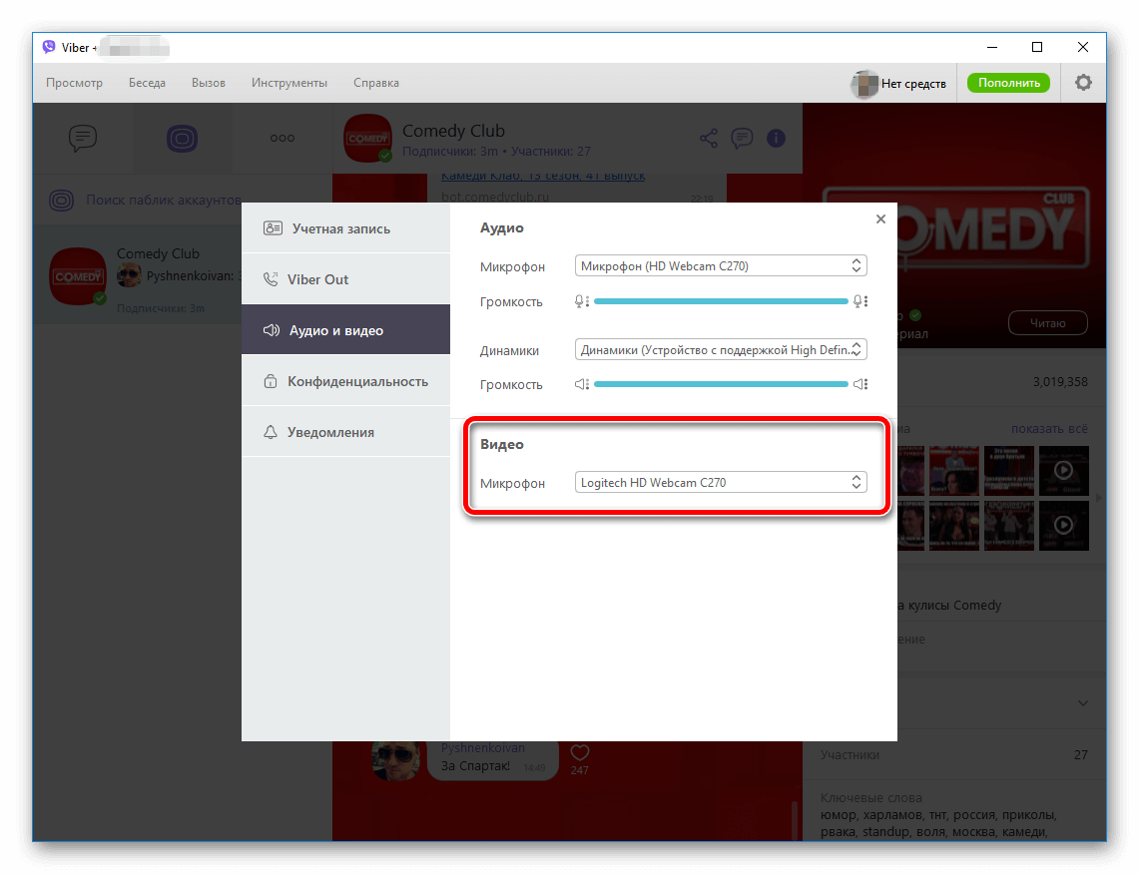The image size is (1139, 874).
Task: Click the public accounts search icon
Action: [62, 200]
